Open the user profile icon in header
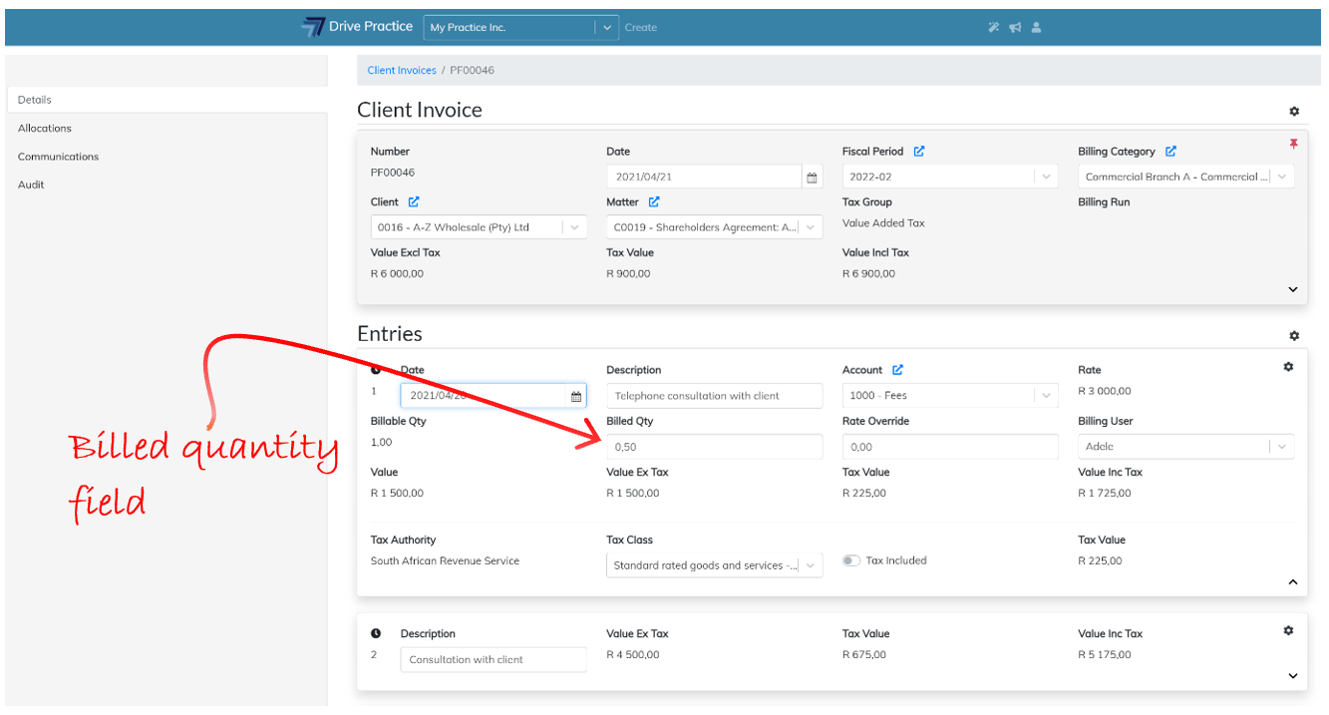 click(x=1036, y=28)
